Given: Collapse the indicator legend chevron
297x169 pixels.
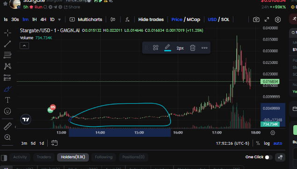Looking at the screenshot, I should (24, 46).
